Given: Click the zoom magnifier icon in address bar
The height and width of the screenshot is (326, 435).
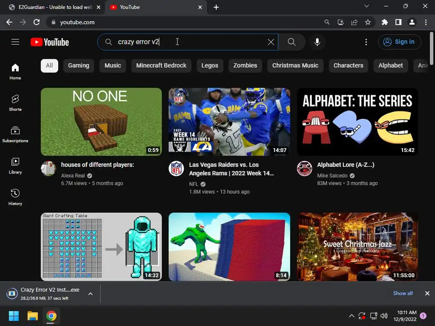Looking at the screenshot, I should click(x=327, y=22).
